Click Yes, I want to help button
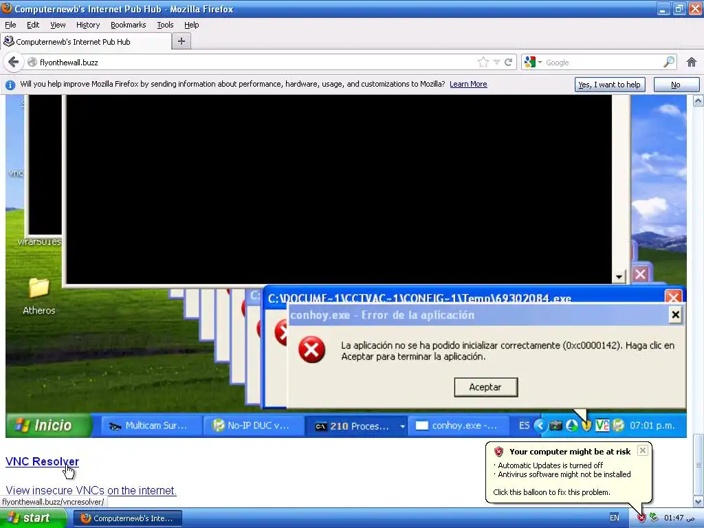Screen dimensions: 704x528 (x=609, y=85)
